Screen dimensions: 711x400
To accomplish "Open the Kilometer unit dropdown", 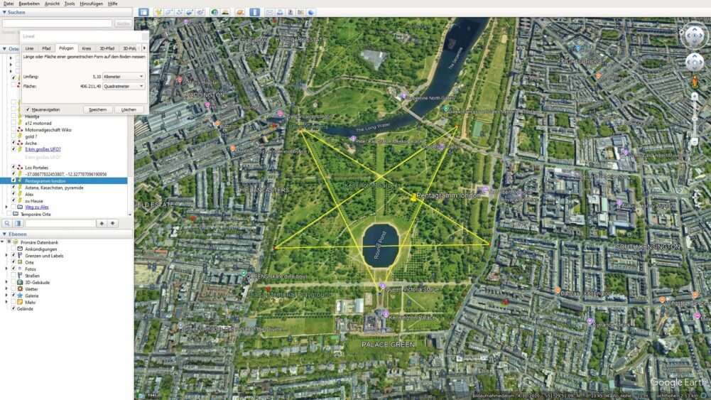I will pyautogui.click(x=124, y=77).
